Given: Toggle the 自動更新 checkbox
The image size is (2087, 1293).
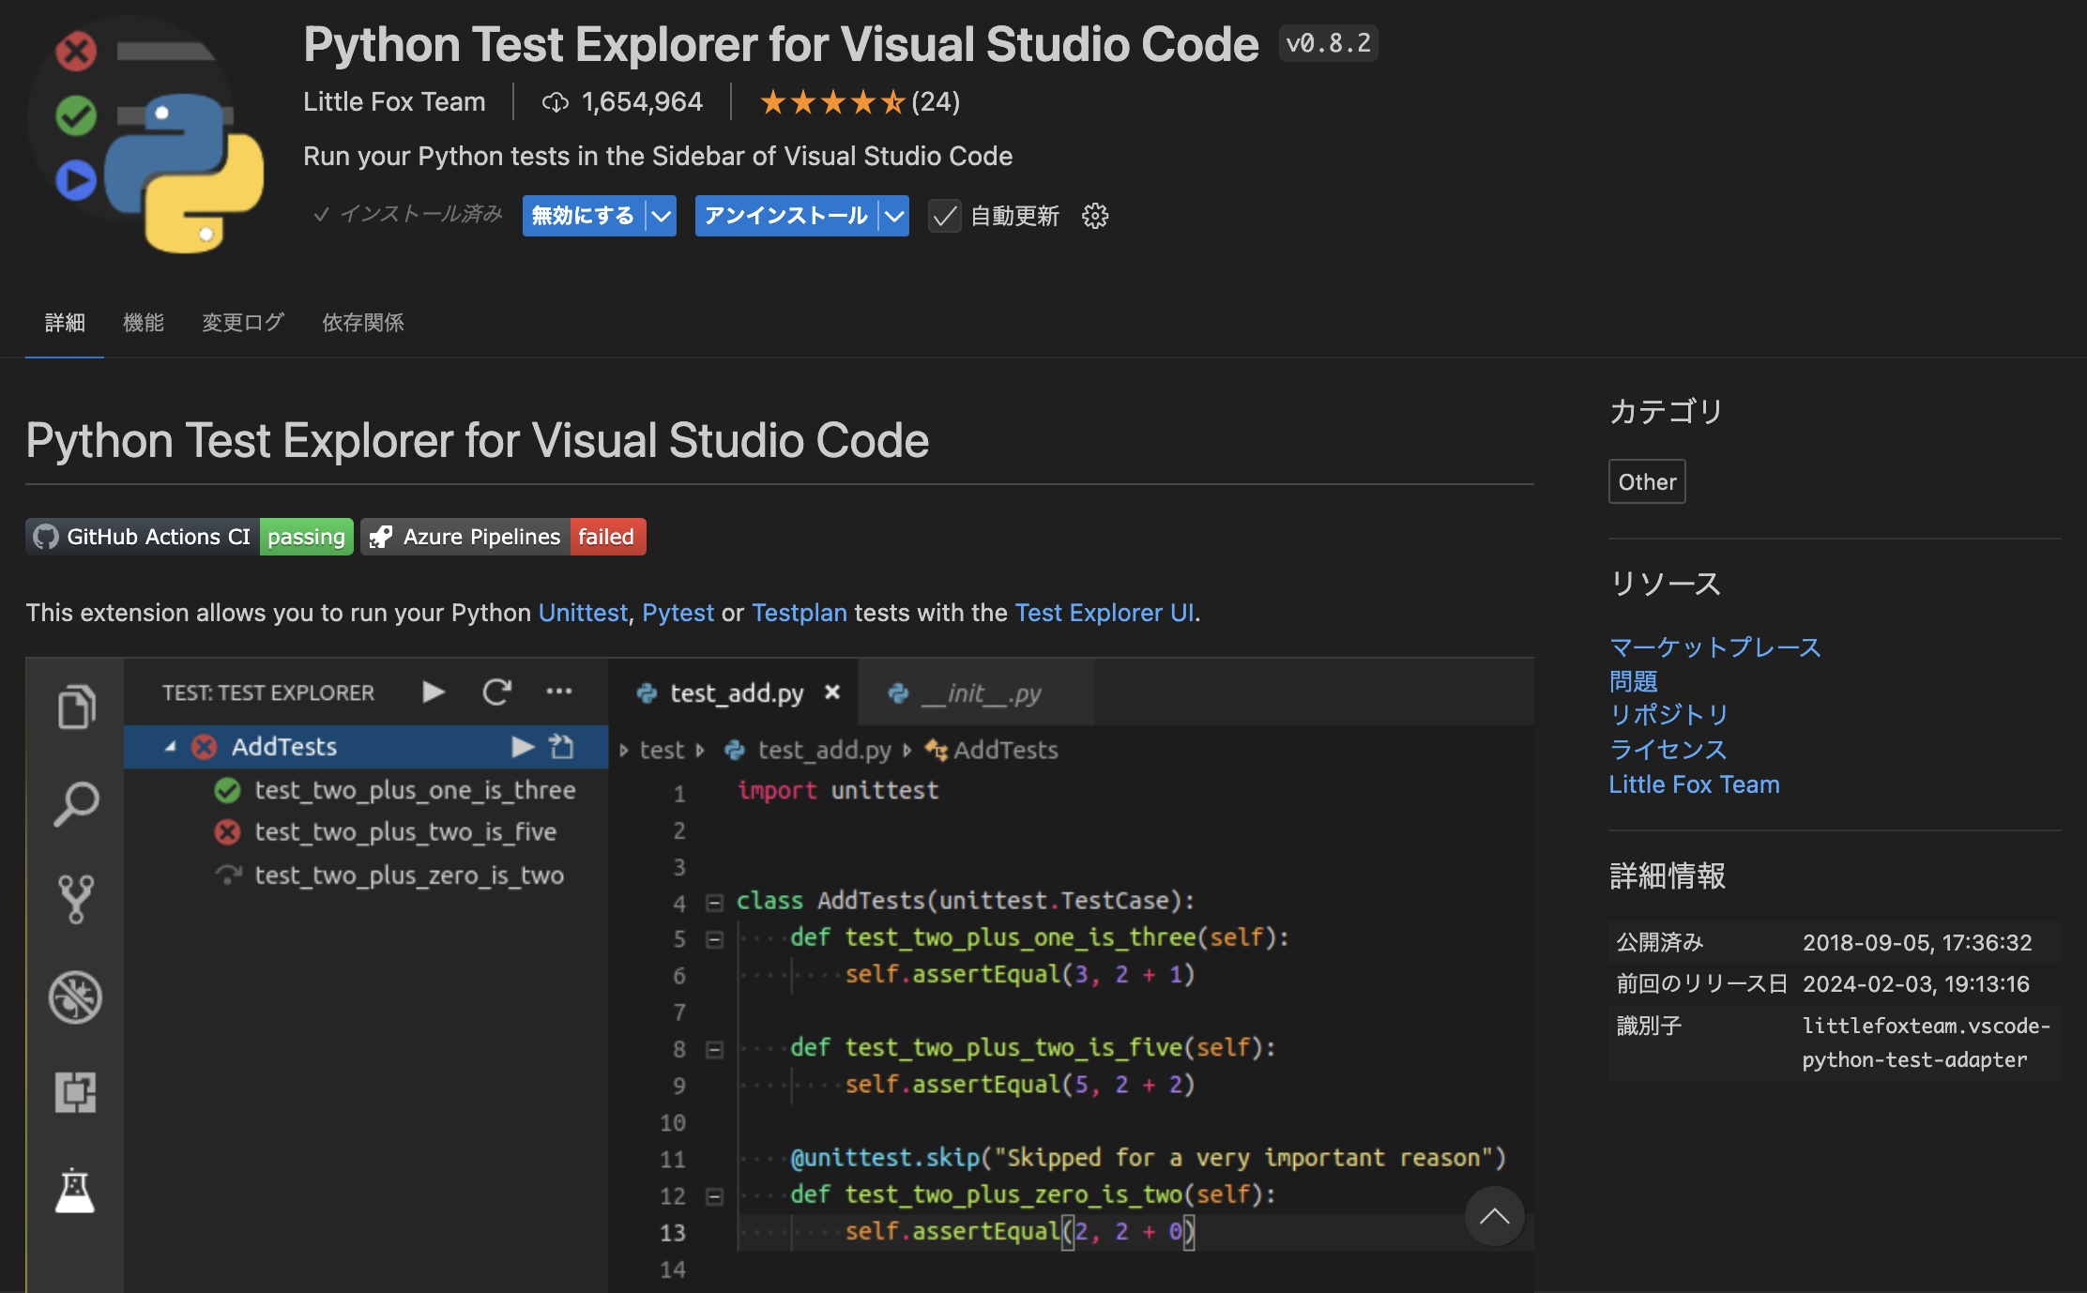Looking at the screenshot, I should pos(944,216).
